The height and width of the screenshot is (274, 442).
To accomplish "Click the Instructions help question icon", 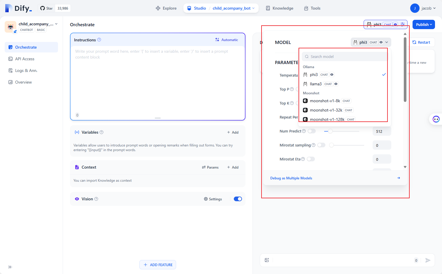I will click(x=99, y=40).
